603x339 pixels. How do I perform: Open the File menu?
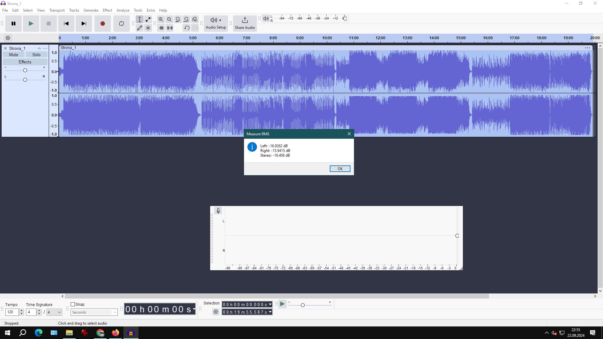click(x=5, y=10)
